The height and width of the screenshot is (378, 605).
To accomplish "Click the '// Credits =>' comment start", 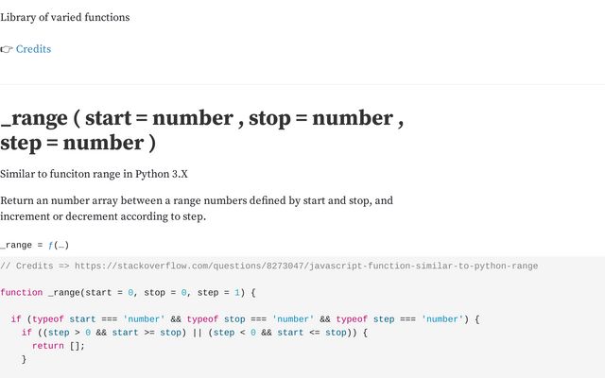I will tap(35, 266).
